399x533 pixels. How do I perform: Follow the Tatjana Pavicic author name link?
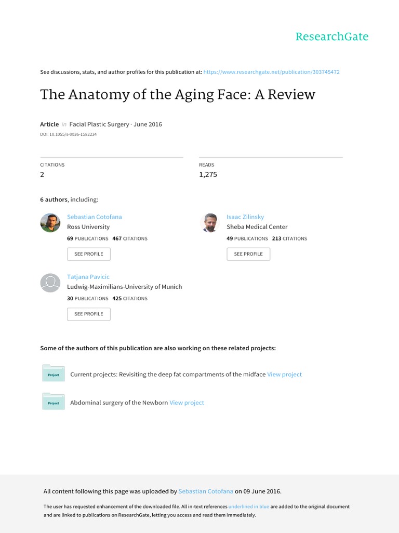click(88, 277)
